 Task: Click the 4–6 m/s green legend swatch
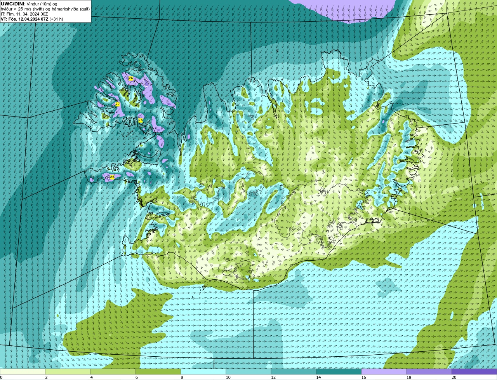(x=113, y=371)
